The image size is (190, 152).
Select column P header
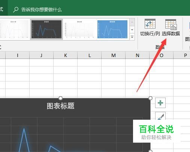[182, 55]
